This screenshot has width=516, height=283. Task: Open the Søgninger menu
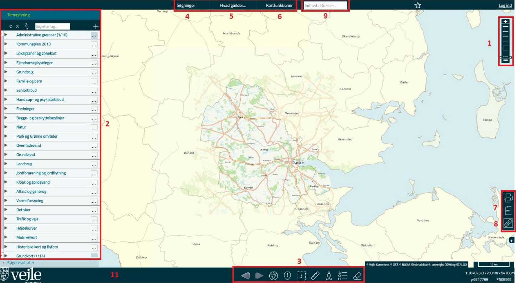pos(186,6)
